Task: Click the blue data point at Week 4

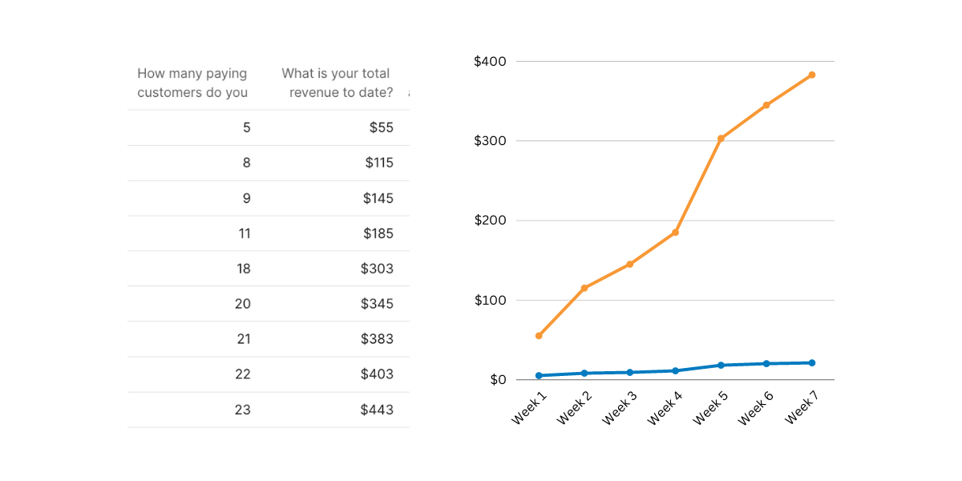Action: [675, 370]
